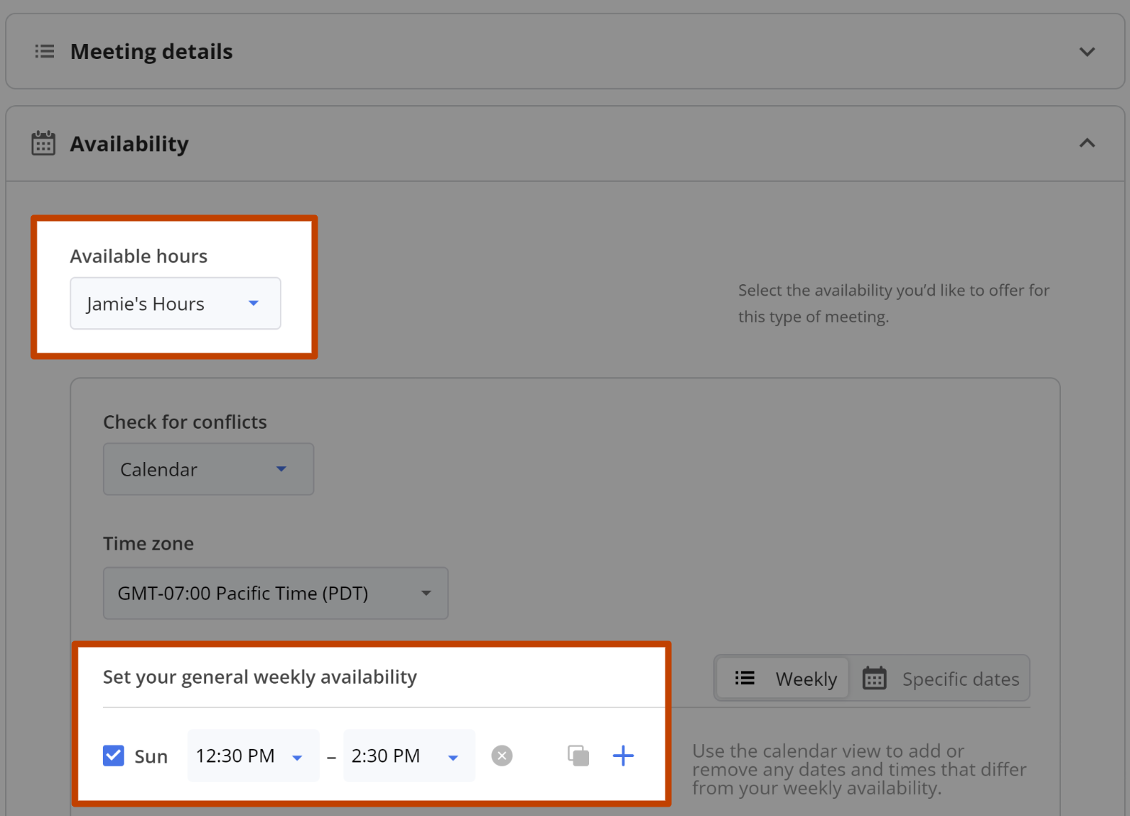Click the Available hours label

pyautogui.click(x=138, y=256)
